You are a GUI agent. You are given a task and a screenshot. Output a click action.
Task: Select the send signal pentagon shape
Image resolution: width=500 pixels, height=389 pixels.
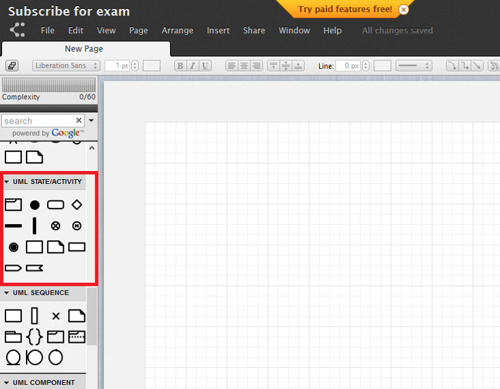[x=14, y=268]
